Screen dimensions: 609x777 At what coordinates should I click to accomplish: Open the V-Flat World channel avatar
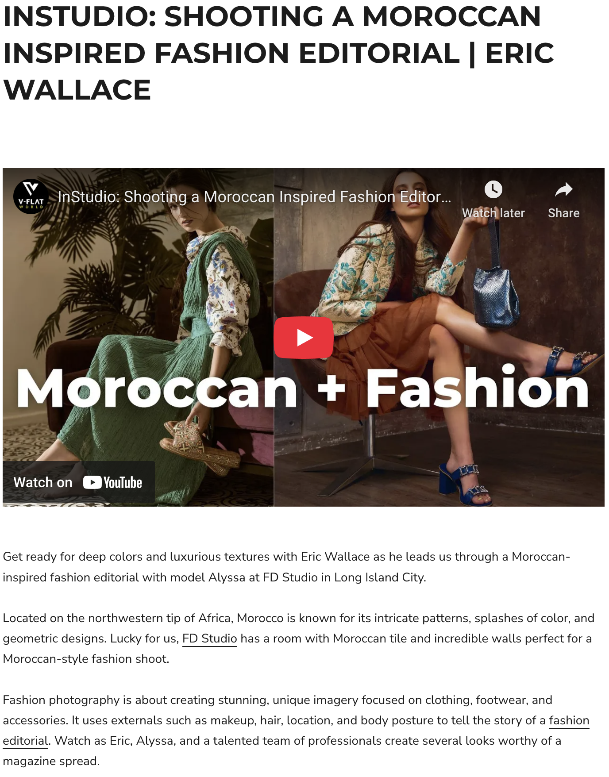coord(31,197)
